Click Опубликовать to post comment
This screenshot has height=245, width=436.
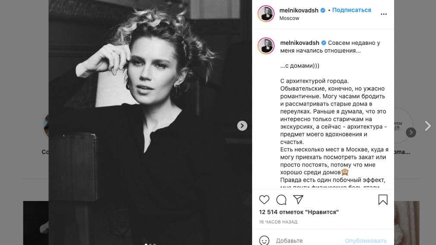366,241
